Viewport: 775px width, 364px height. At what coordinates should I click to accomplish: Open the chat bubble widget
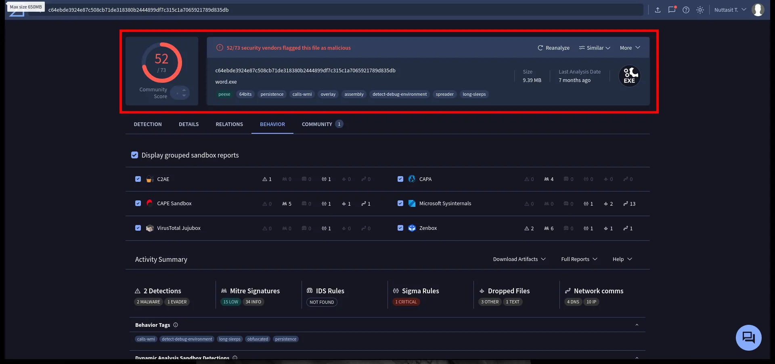point(748,337)
